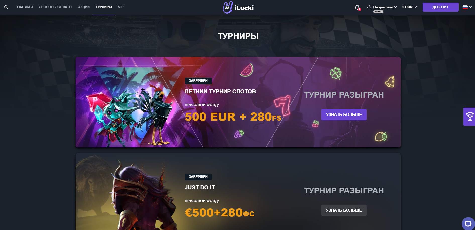Select the ТУРНИРЫ tab

(104, 7)
